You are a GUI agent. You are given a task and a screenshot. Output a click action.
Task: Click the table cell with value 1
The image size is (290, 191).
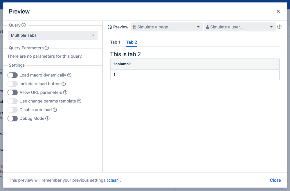[x=195, y=75]
